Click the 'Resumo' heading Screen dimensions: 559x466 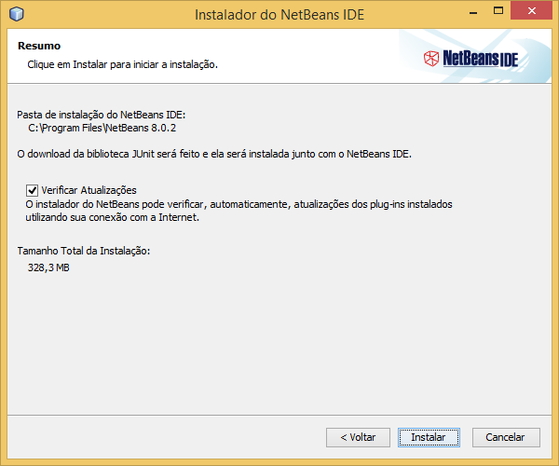(39, 46)
